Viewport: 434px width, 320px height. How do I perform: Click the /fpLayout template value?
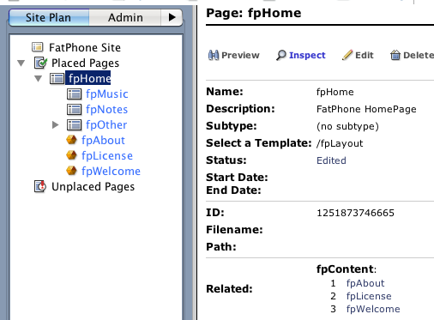340,143
